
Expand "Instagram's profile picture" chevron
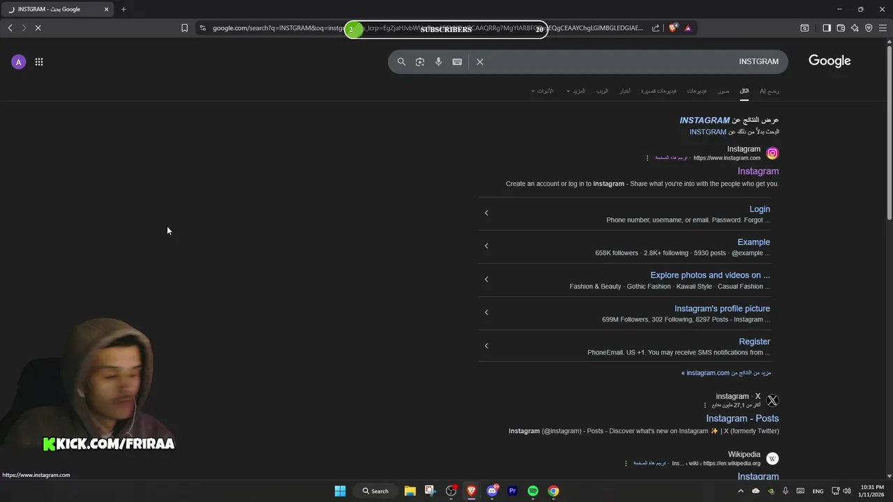tap(486, 312)
